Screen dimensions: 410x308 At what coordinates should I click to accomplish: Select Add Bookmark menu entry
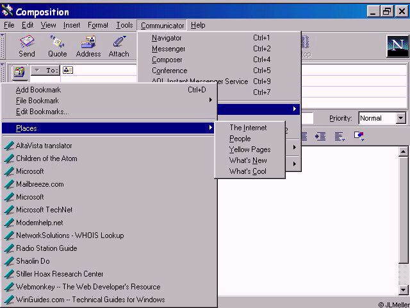pyautogui.click(x=110, y=90)
